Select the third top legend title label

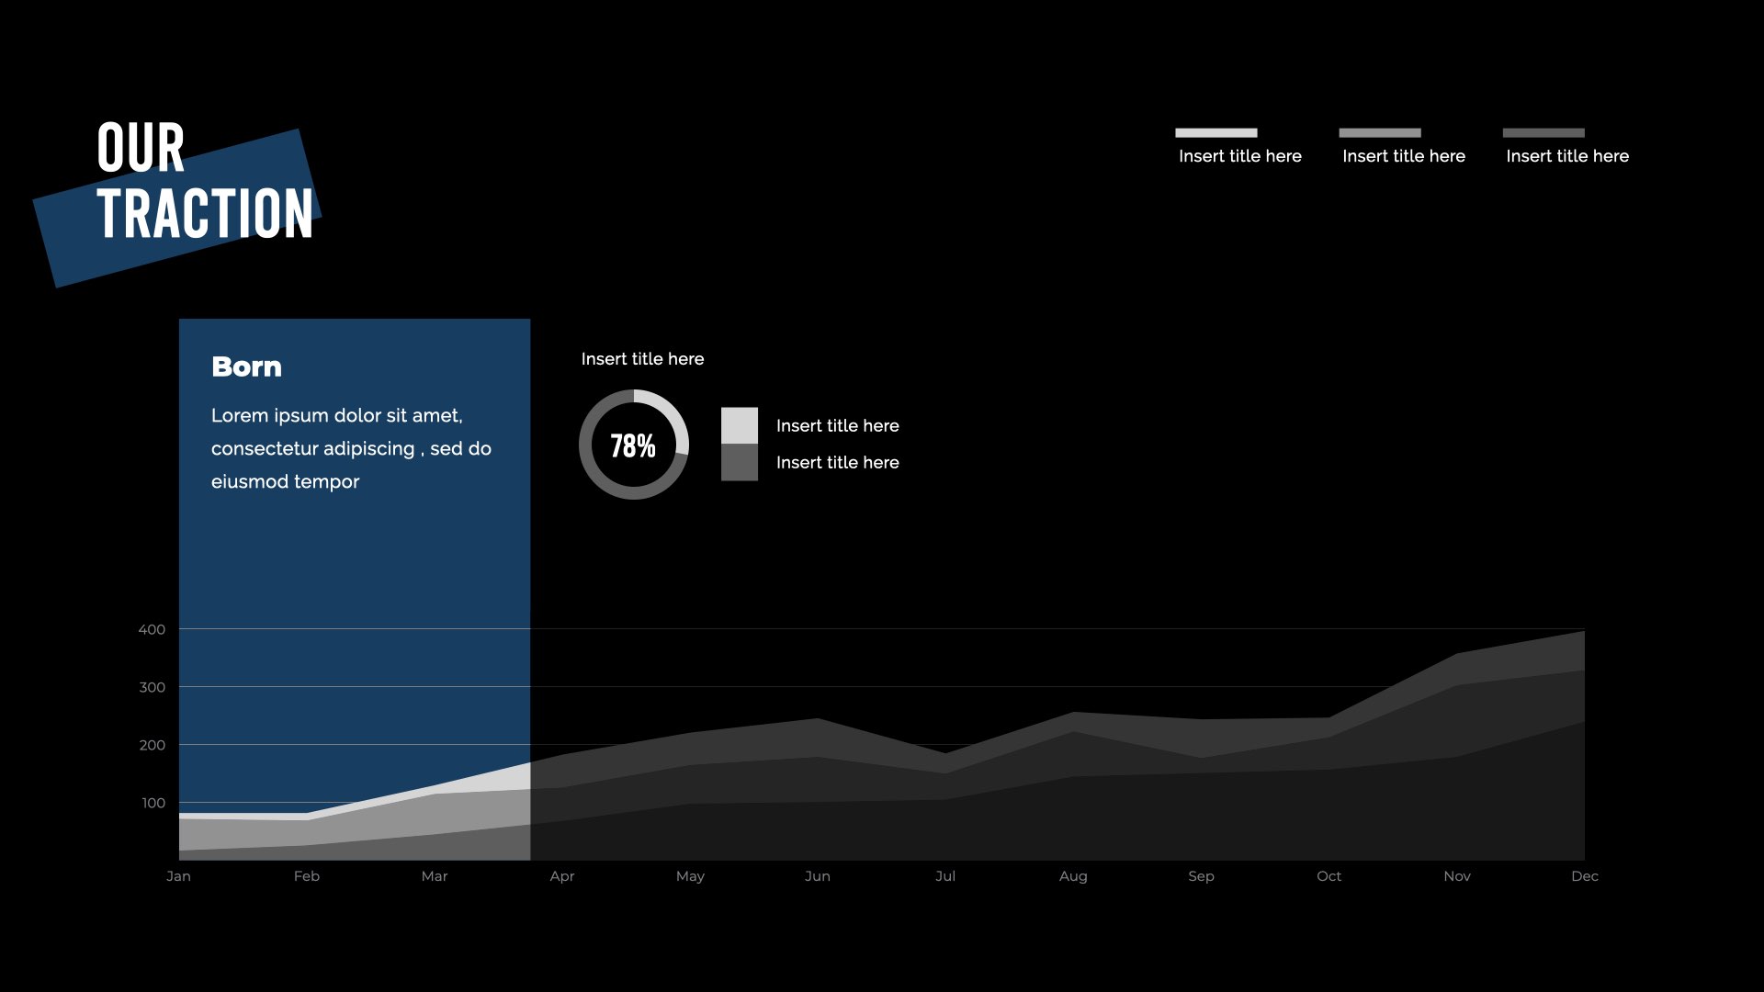click(1566, 156)
